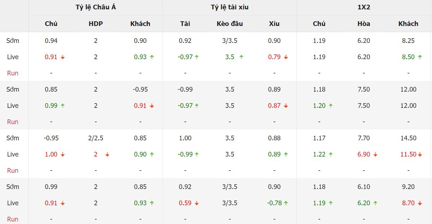Click the green up arrow next to -0.78

click(x=286, y=203)
